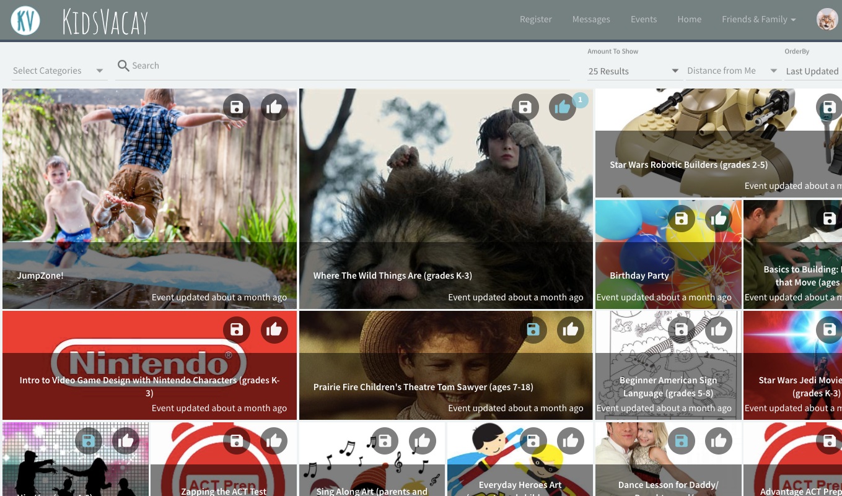Like the Sing Along Art event
The image size is (842, 496).
[x=422, y=441]
